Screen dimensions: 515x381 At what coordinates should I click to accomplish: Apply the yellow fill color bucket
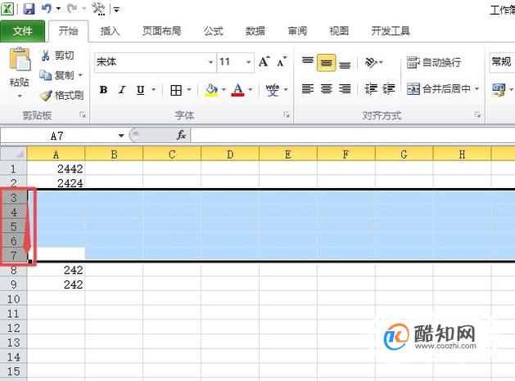point(211,89)
